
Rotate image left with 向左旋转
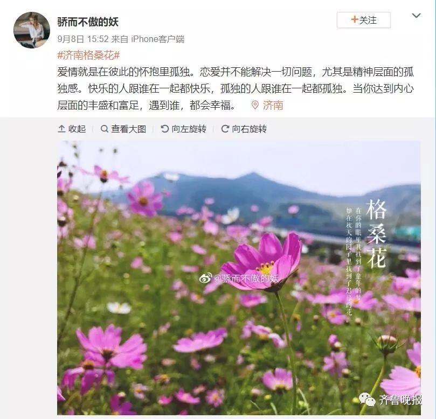pos(184,129)
